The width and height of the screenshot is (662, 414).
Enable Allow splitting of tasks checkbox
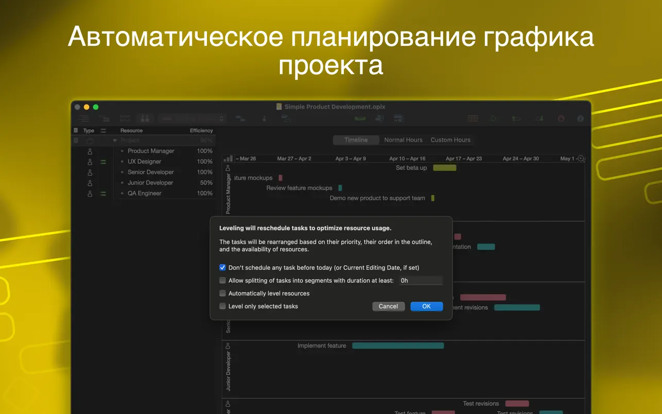pos(222,281)
